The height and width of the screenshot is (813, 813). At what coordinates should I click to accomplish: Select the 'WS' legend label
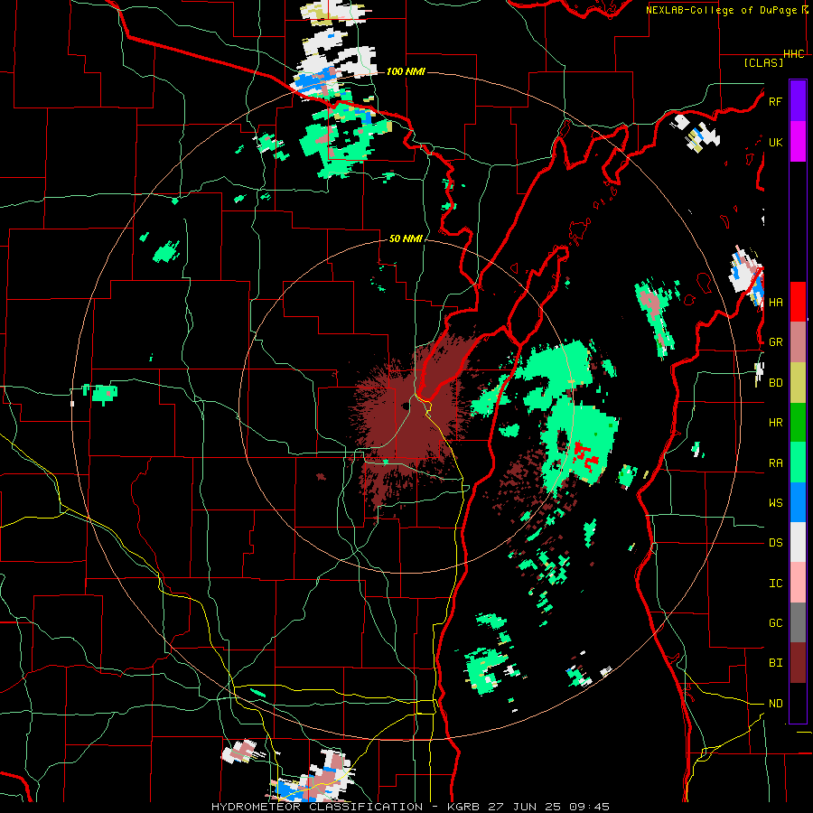pyautogui.click(x=775, y=503)
